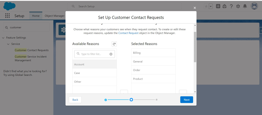Open the setup gear icon

coord(238,6)
